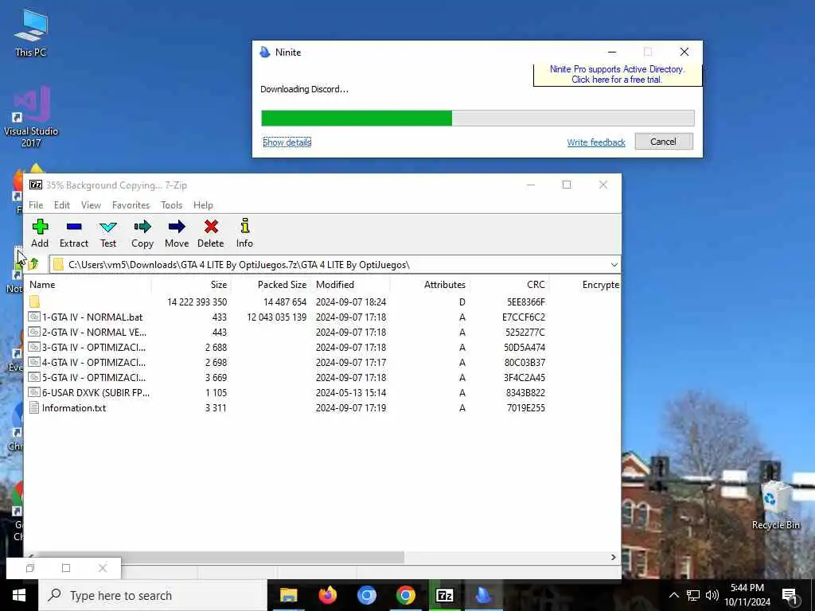Viewport: 815px width, 611px height.
Task: Open the Help menu
Action: coord(203,205)
